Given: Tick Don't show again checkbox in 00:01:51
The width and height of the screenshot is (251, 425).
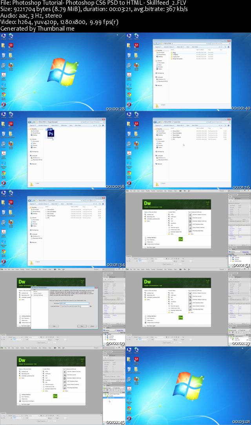Looking at the screenshot, I should pos(146,248).
